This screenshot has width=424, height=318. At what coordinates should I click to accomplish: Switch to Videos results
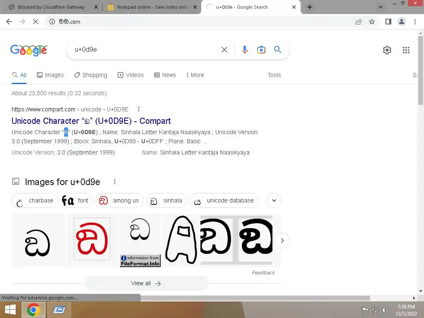[130, 75]
